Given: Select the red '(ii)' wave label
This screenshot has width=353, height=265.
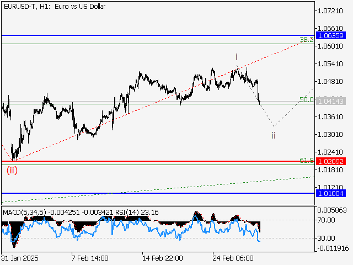Looking at the screenshot, I should click(12, 170).
